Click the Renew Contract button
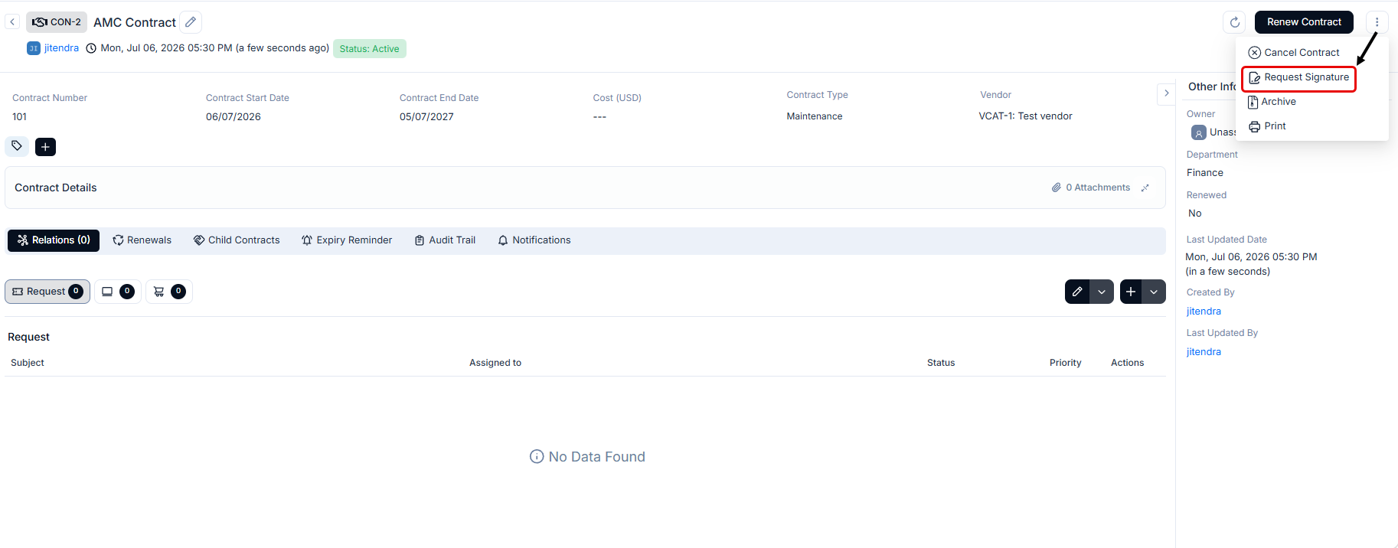The width and height of the screenshot is (1398, 548). (x=1304, y=22)
